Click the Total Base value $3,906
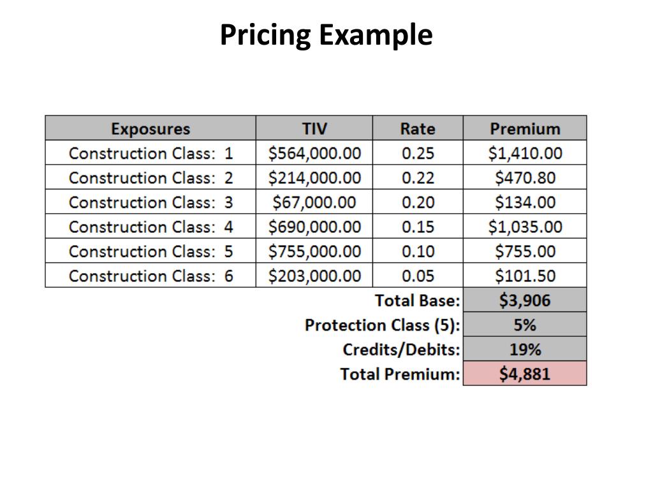The height and width of the screenshot is (490, 653). coord(525,300)
